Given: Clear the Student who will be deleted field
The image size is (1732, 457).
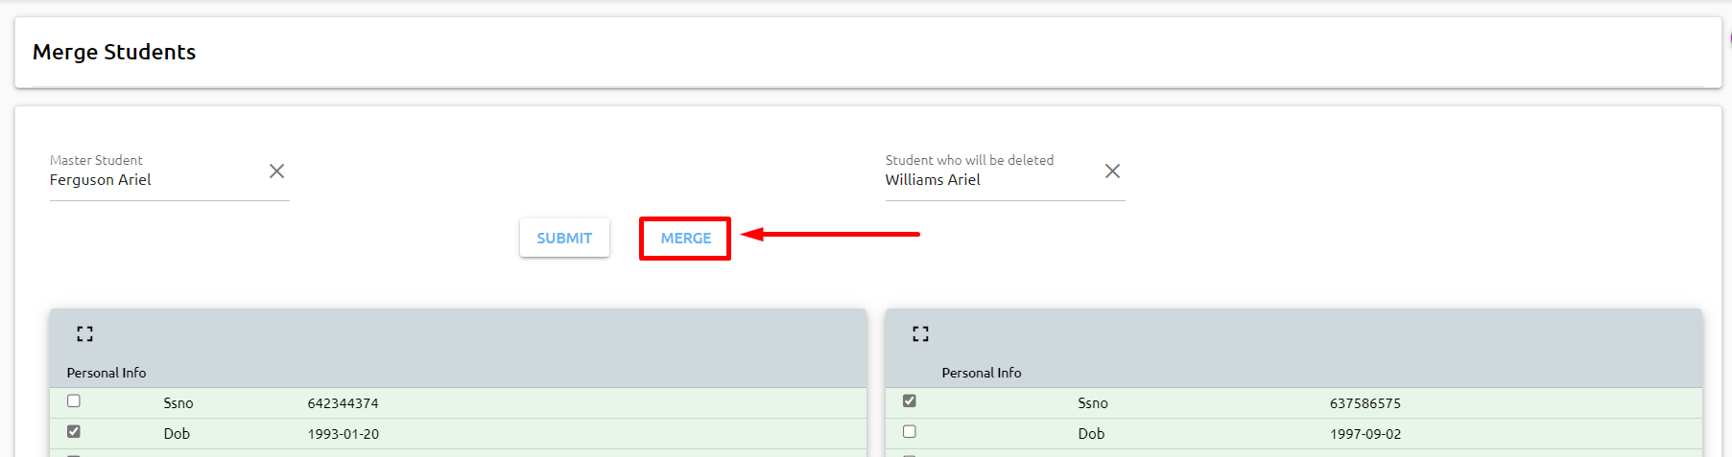Looking at the screenshot, I should coord(1112,171).
